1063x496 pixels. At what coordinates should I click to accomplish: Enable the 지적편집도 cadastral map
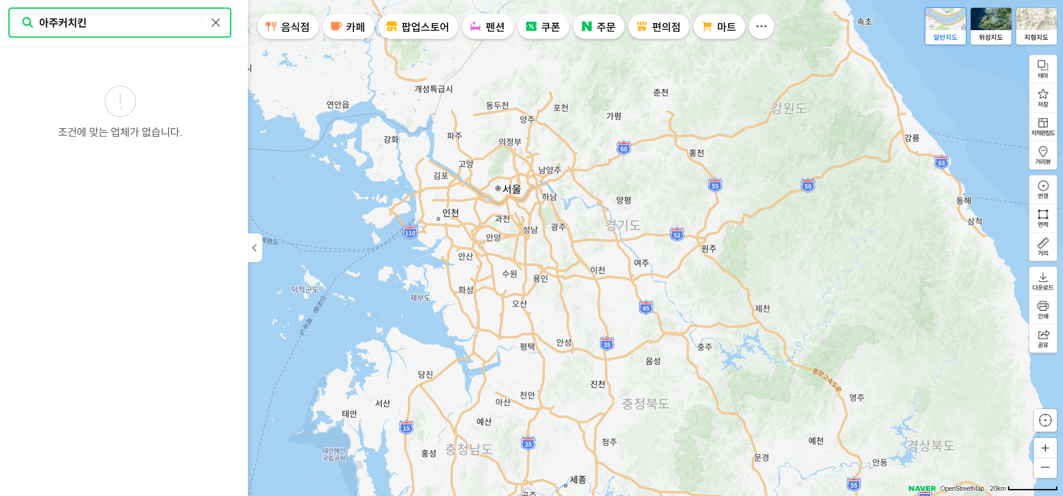pyautogui.click(x=1043, y=126)
